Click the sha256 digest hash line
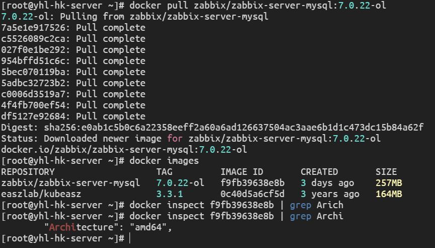 tap(211, 128)
